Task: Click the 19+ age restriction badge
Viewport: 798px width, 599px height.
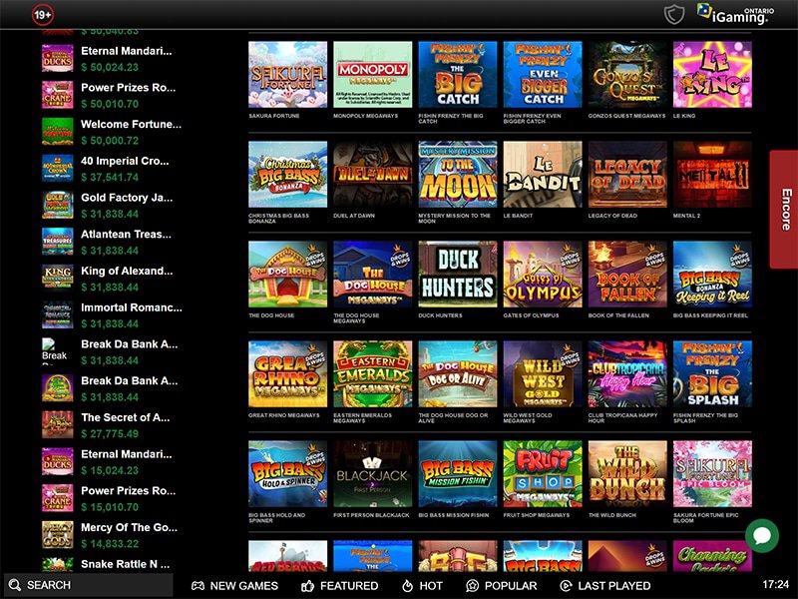Action: point(42,15)
